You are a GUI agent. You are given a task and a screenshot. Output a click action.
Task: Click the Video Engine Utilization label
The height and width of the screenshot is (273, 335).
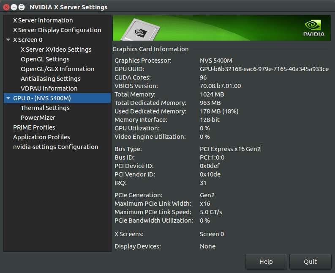(150, 137)
